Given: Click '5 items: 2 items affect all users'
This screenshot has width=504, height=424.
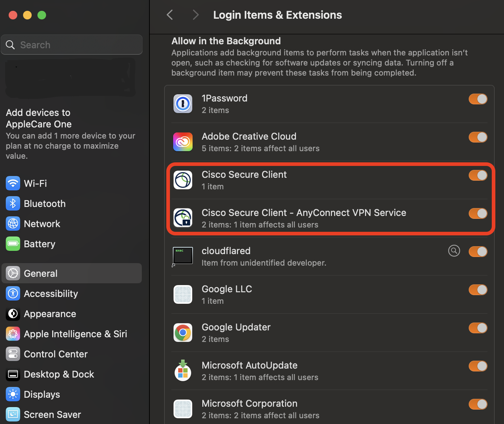Looking at the screenshot, I should click(260, 148).
